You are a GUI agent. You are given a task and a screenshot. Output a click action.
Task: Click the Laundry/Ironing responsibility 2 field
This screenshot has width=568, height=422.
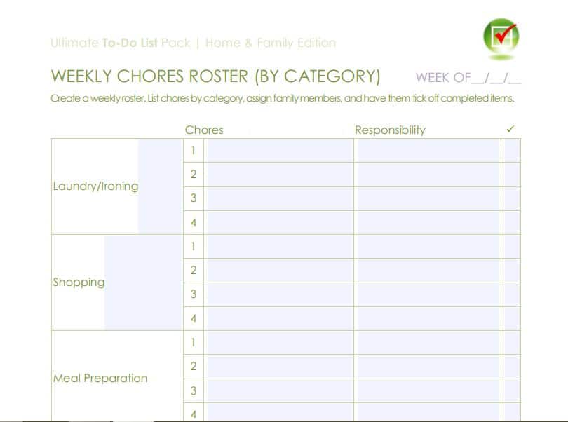pos(427,175)
